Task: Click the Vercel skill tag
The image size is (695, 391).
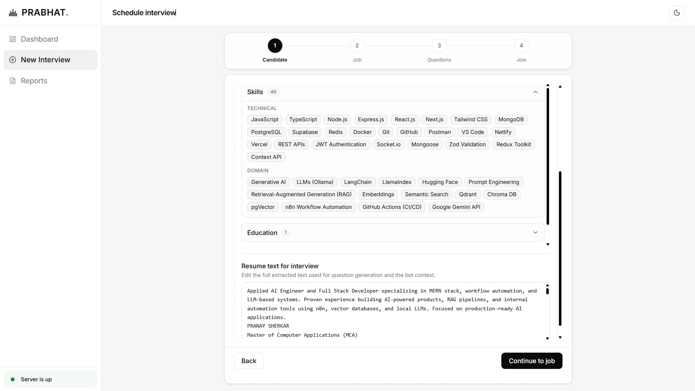Action: point(259,144)
